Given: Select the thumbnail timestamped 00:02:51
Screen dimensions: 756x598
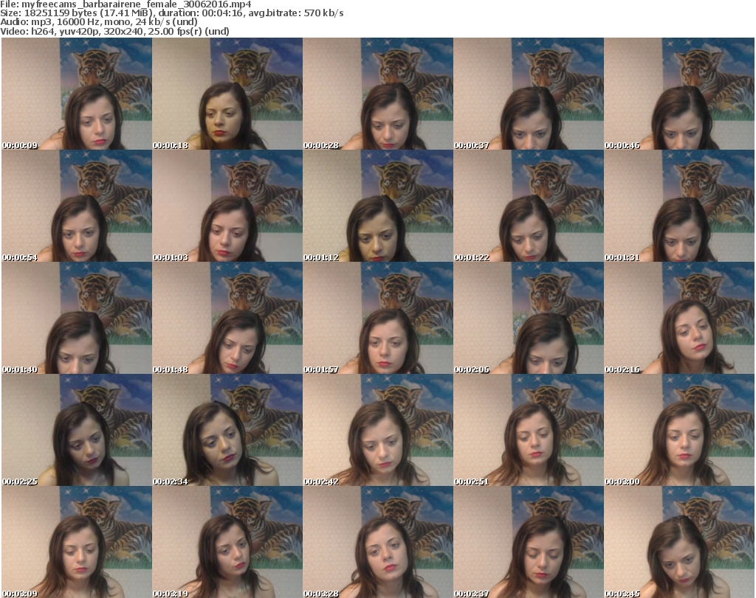Looking at the screenshot, I should tap(529, 430).
